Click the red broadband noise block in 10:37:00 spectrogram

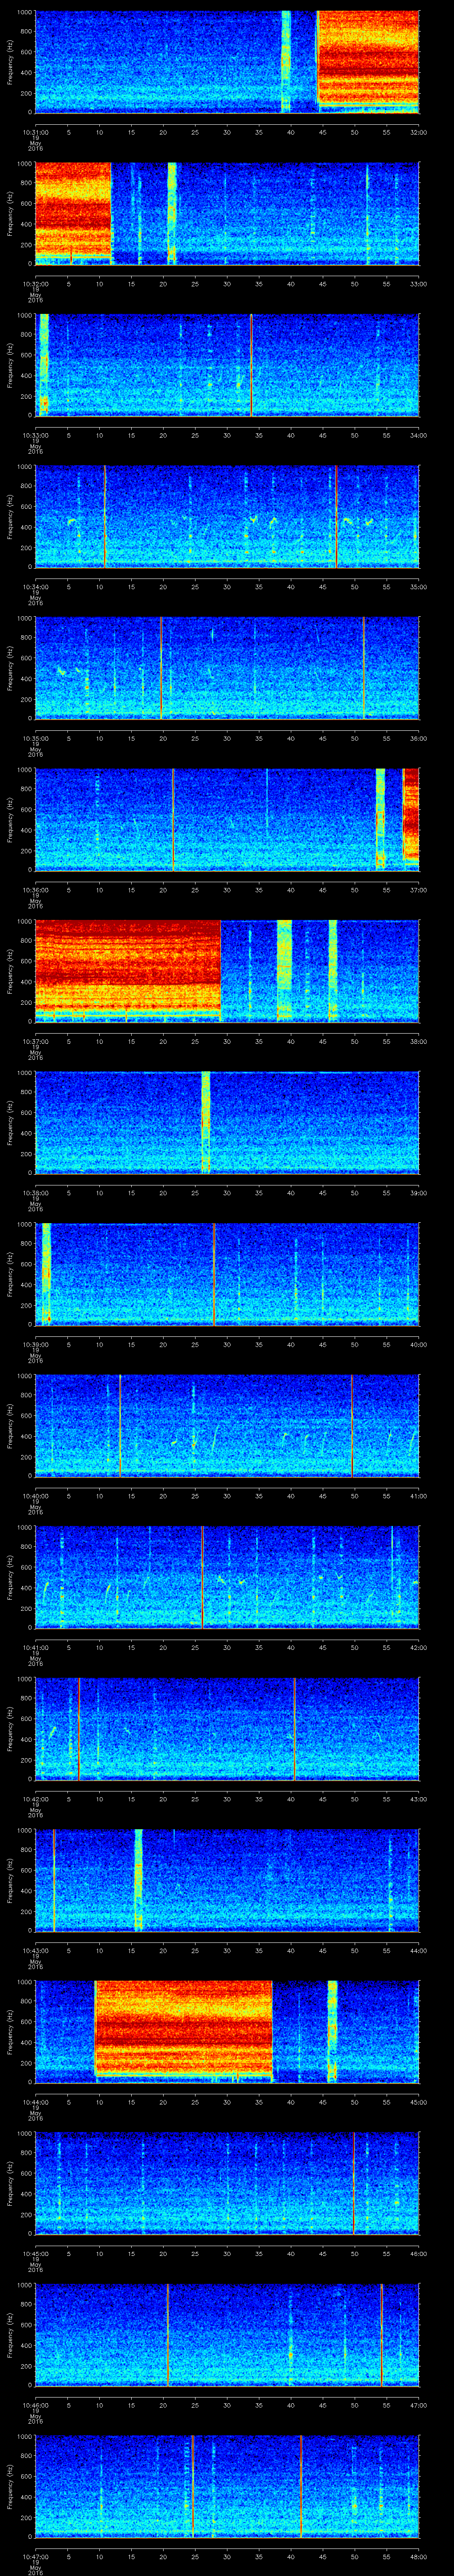point(128,966)
